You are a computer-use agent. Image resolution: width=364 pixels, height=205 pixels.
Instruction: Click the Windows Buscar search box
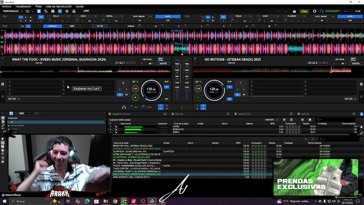point(37,201)
